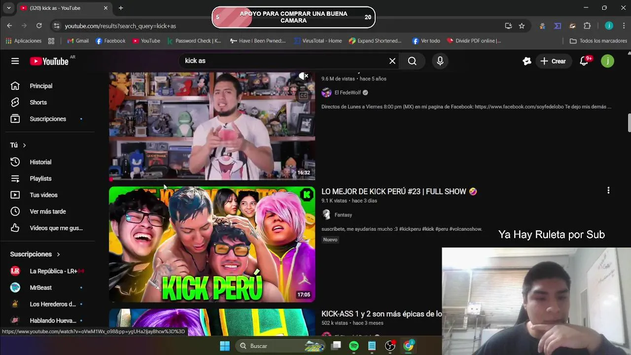Open Todos los marcadores folder

coord(598,41)
